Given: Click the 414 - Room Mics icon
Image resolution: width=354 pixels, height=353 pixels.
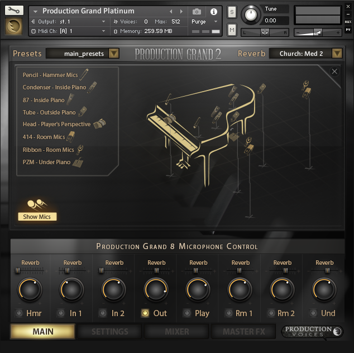Looking at the screenshot, I should coord(71,137).
